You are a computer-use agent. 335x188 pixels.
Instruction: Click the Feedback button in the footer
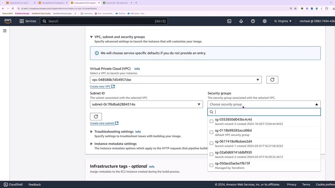coord(35,185)
